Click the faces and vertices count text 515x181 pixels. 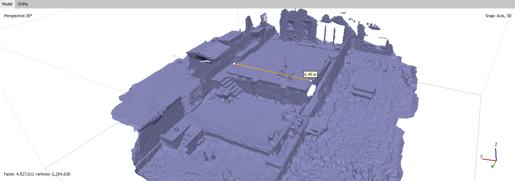pyautogui.click(x=37, y=174)
